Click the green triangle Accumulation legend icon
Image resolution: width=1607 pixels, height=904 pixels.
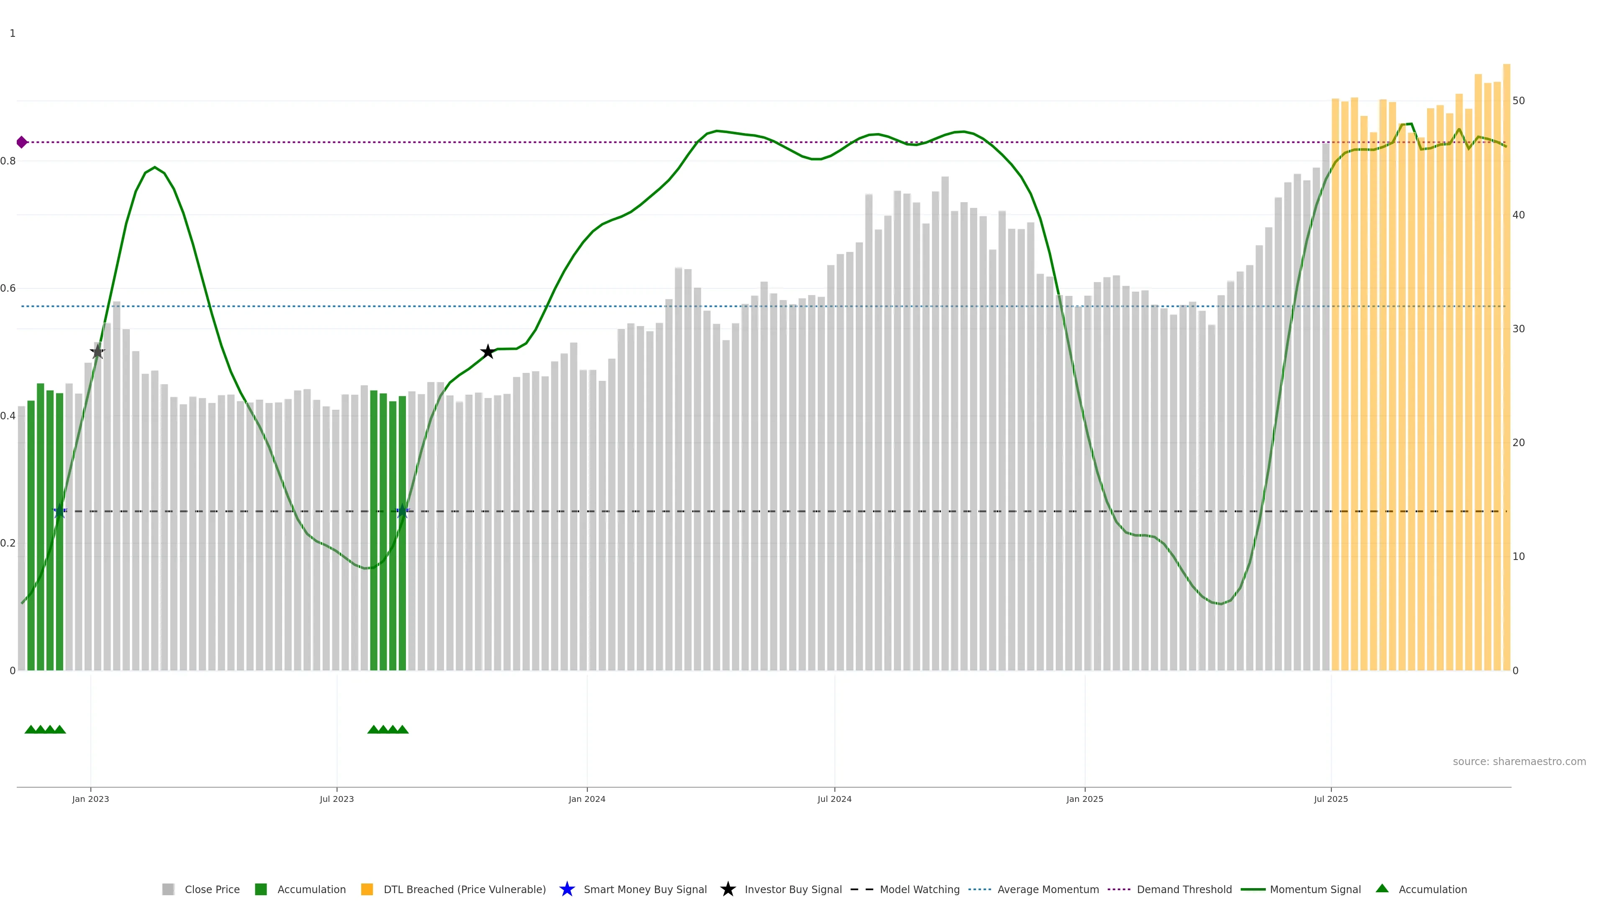(x=1382, y=889)
